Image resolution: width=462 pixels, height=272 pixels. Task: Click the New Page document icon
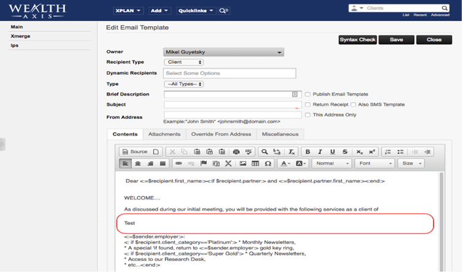(x=156, y=152)
